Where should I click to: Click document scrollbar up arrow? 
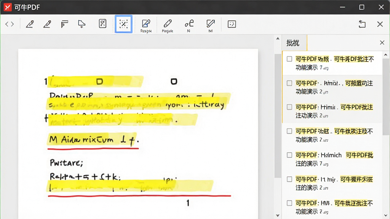[x=278, y=38]
